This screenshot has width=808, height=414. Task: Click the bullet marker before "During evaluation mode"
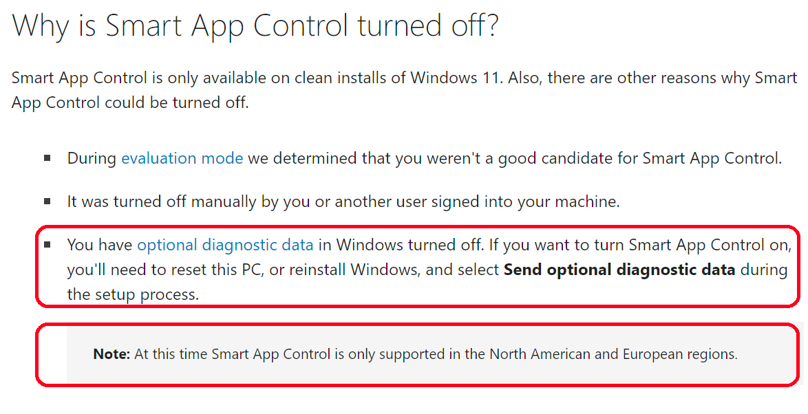click(x=47, y=158)
